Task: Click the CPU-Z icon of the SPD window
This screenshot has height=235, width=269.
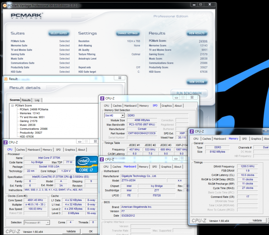Action: 102,98
